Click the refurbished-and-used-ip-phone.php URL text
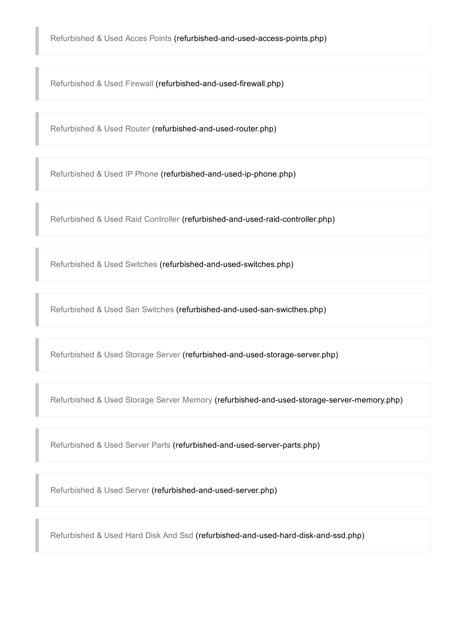 coord(228,174)
